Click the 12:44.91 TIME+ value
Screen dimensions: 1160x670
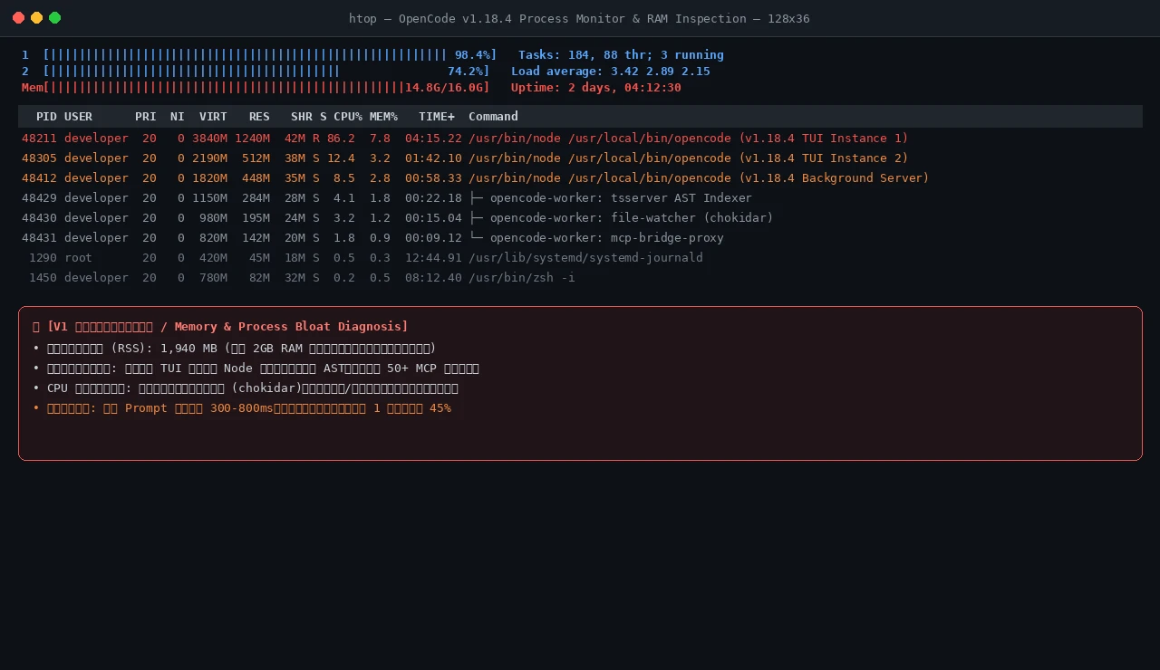coord(433,257)
